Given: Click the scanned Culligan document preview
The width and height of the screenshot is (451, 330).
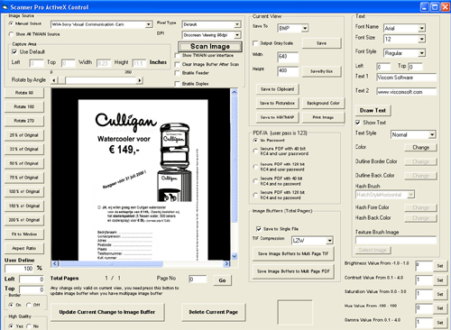Looking at the screenshot, I should tap(143, 179).
